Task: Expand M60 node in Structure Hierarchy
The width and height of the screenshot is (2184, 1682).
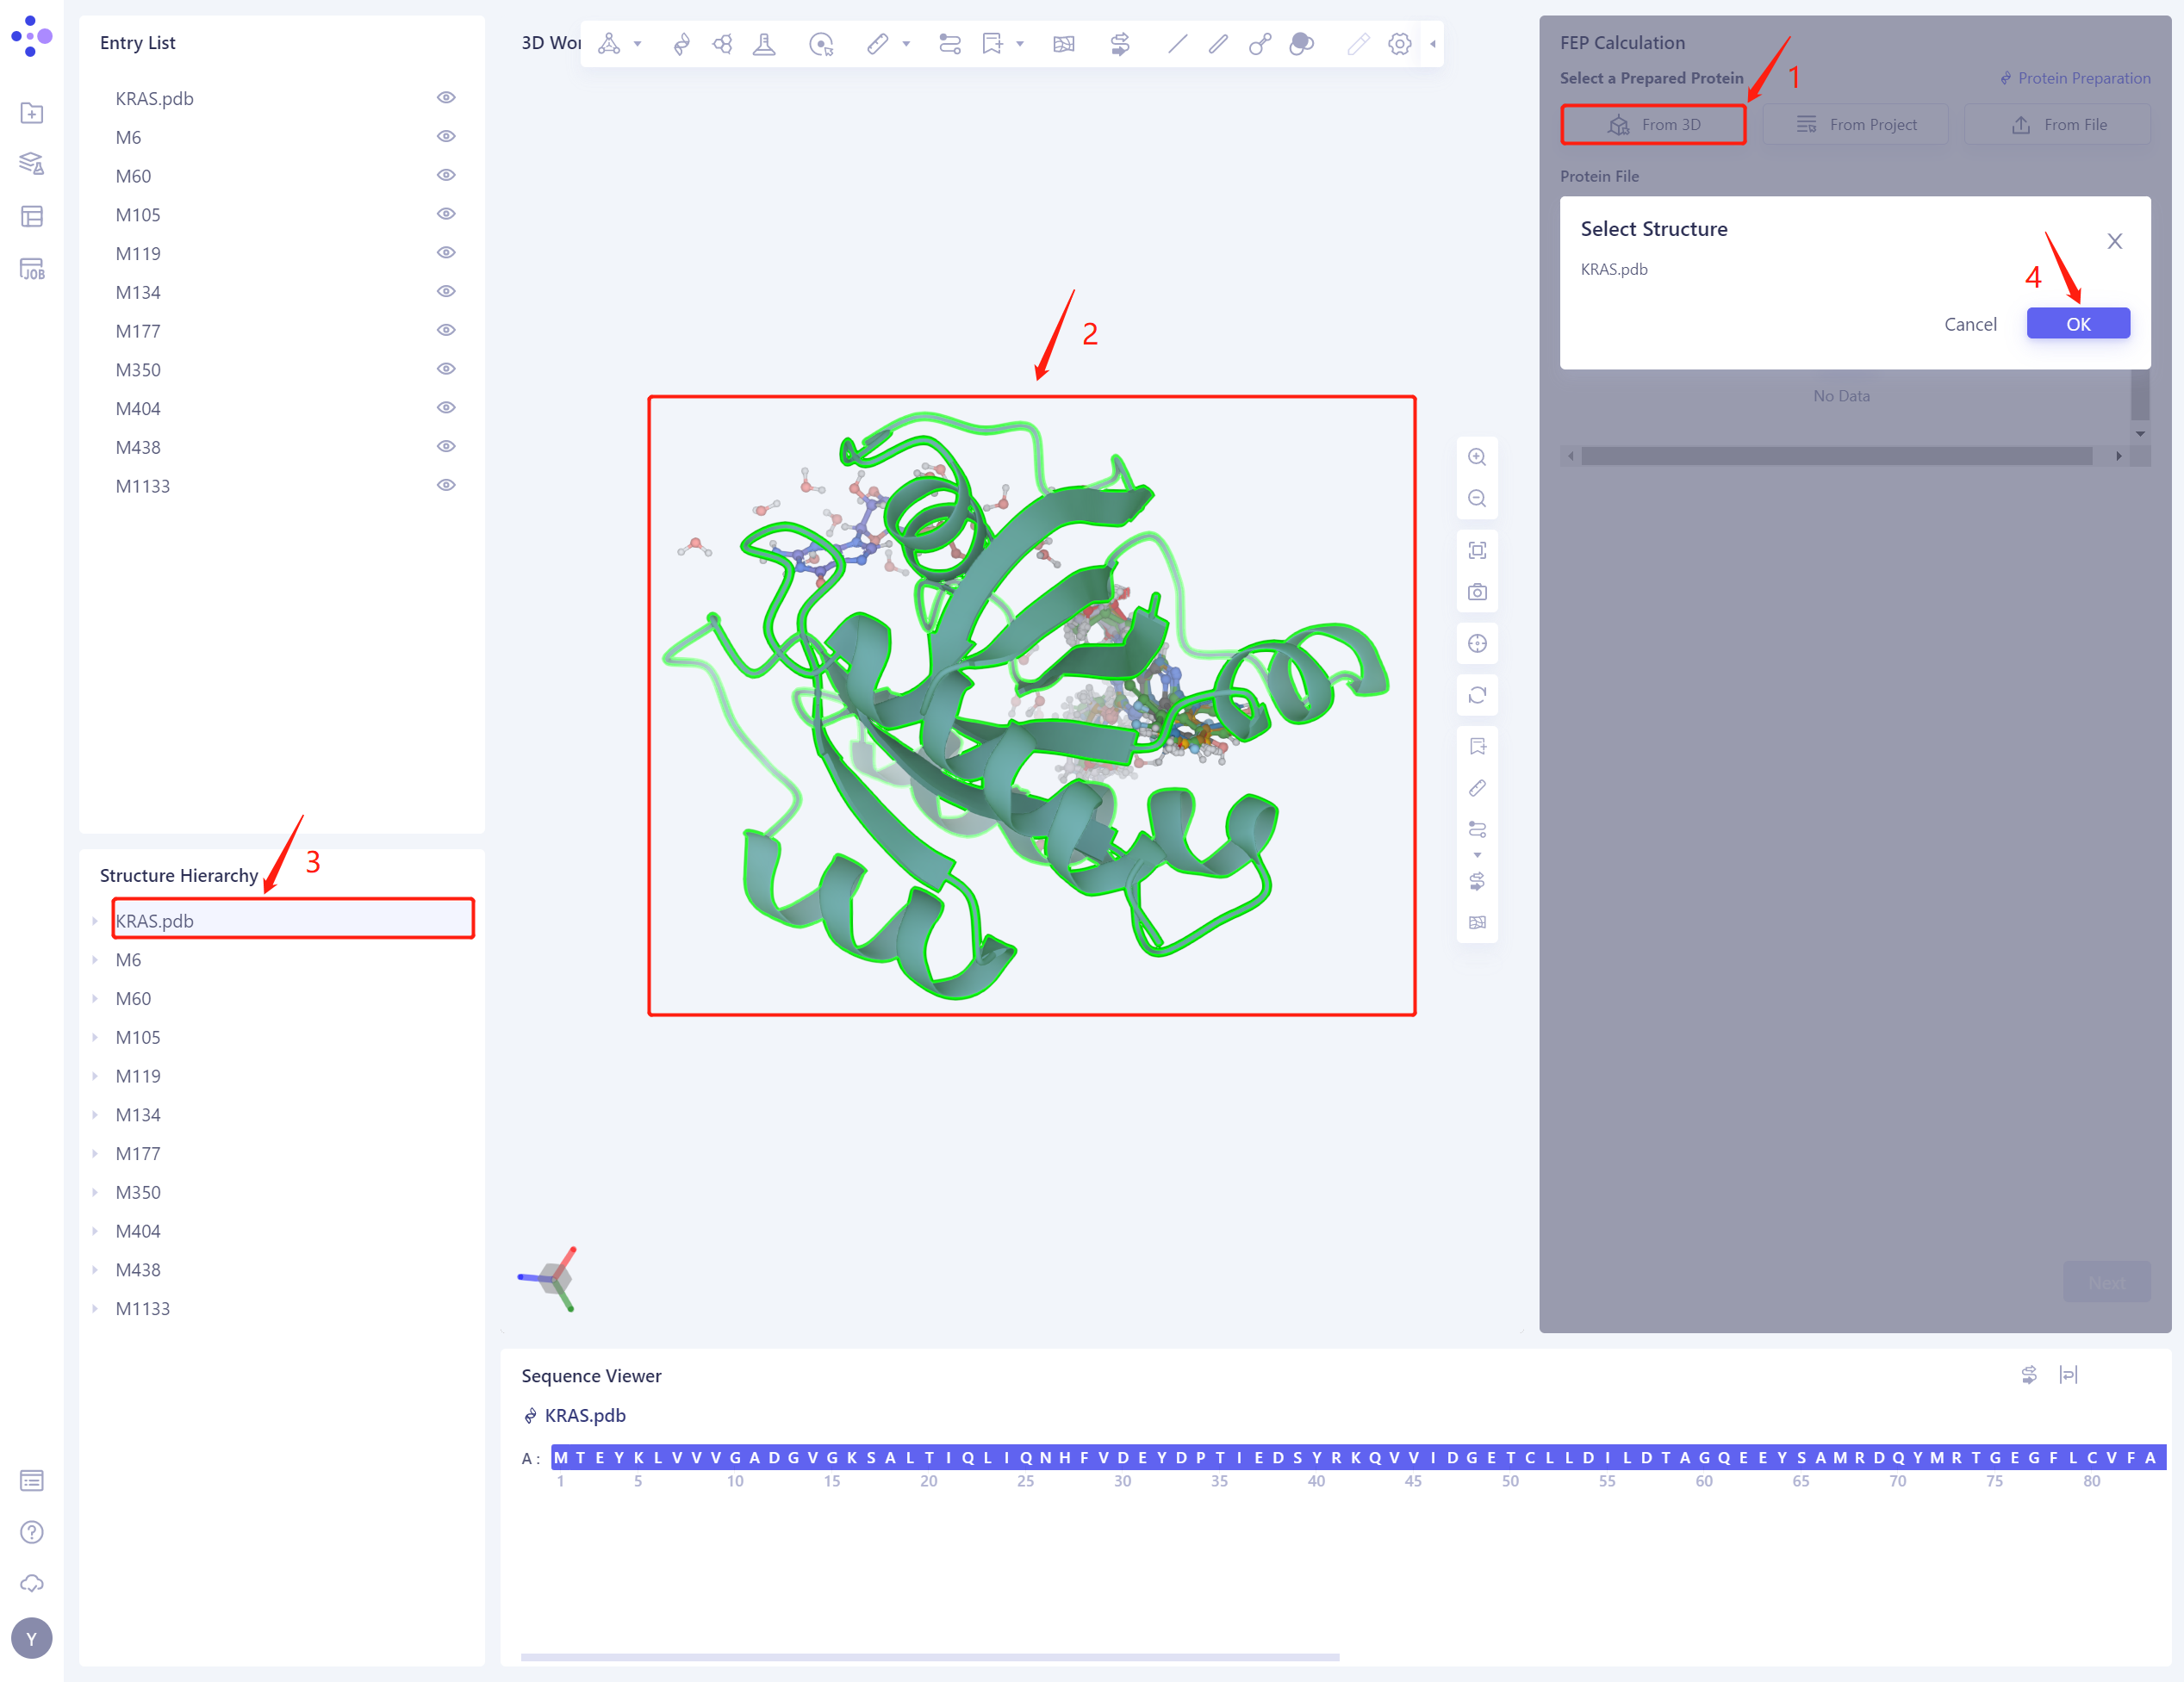Action: pyautogui.click(x=95, y=998)
